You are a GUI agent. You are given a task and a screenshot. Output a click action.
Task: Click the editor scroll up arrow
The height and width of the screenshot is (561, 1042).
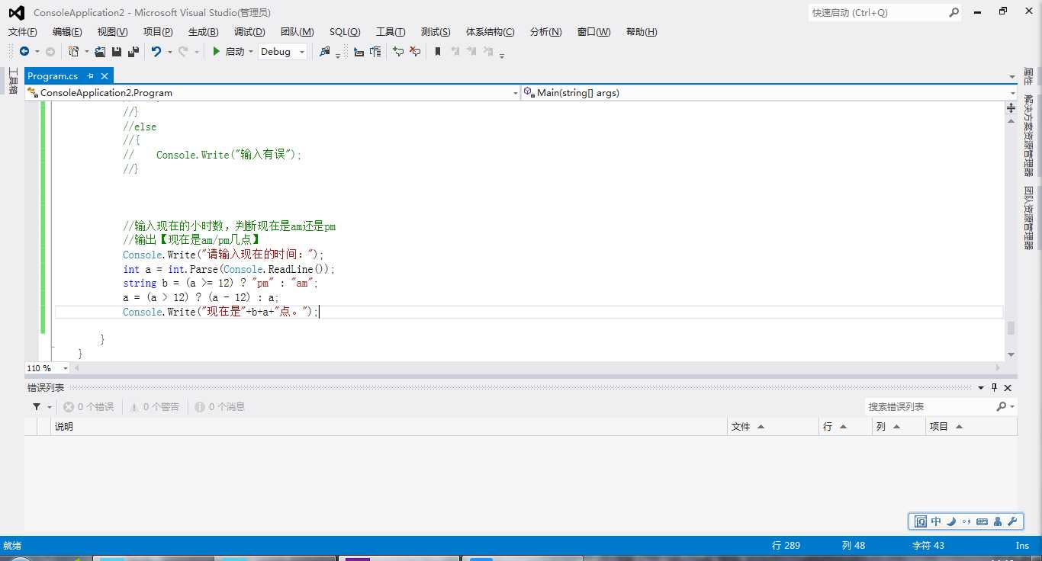1011,121
